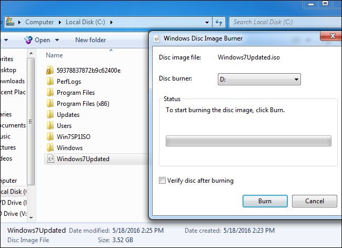
Task: Open Downloads in the navigation pane
Action: coord(13,81)
